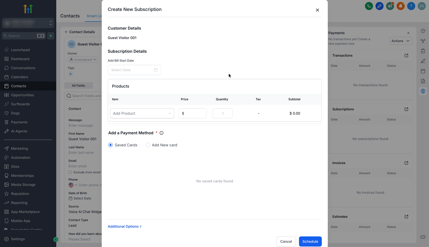429x247 pixels.
Task: Expand Additional Options section
Action: (125, 226)
